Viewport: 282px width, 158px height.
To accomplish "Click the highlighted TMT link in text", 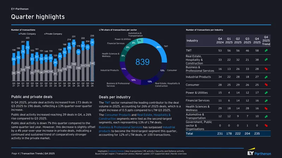I will point(108,103).
